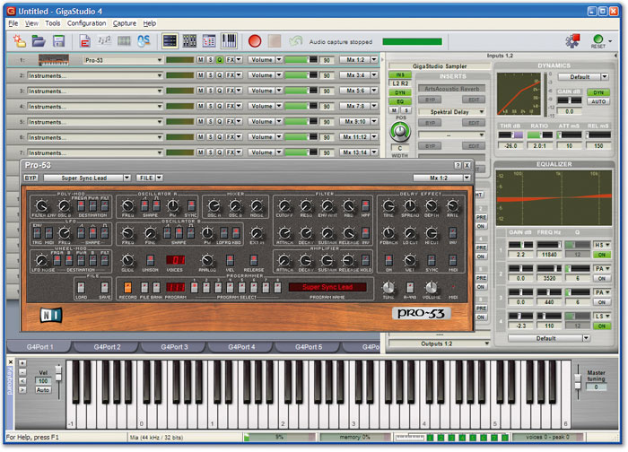This screenshot has height=452, width=628.
Task: Click the open folder toolbar icon
Action: (39, 41)
